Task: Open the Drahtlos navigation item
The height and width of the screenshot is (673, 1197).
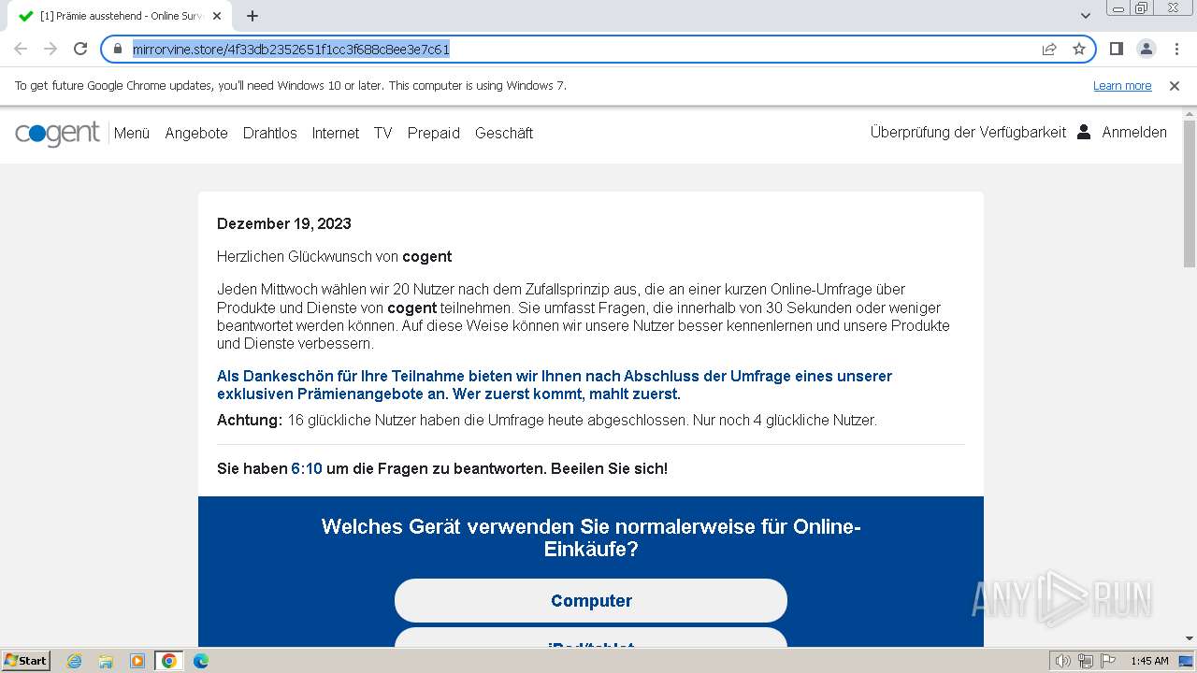Action: [x=270, y=133]
